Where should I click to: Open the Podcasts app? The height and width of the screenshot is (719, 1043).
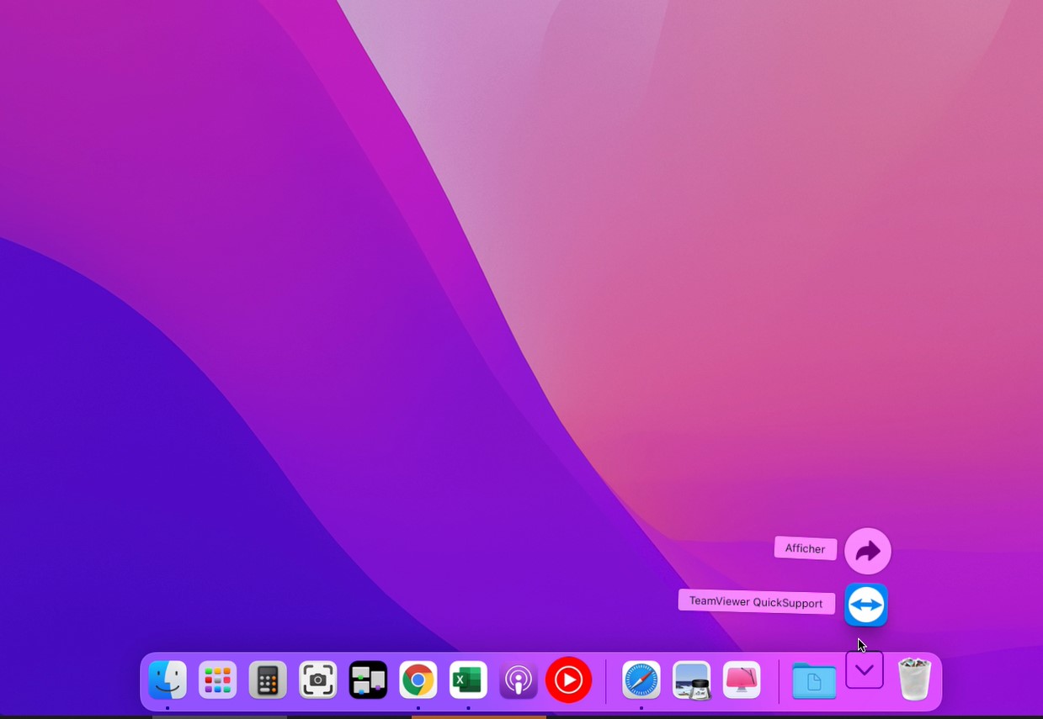pos(519,680)
